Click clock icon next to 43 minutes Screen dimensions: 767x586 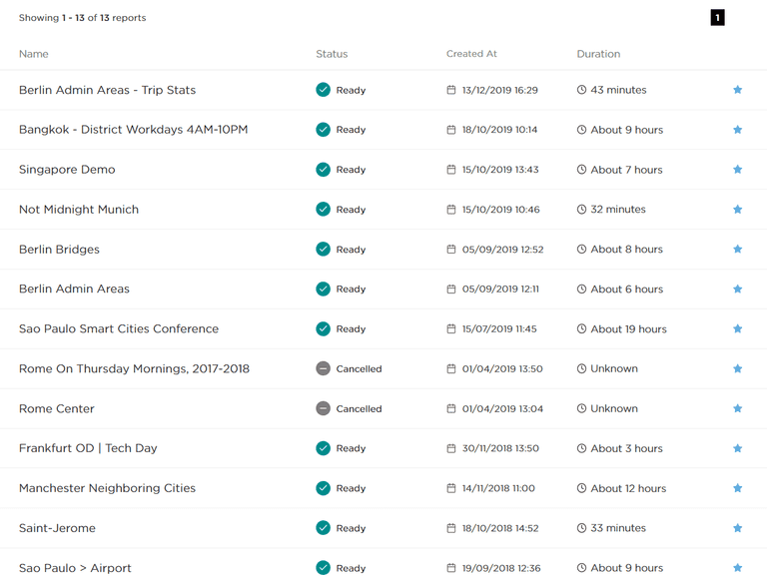click(581, 90)
